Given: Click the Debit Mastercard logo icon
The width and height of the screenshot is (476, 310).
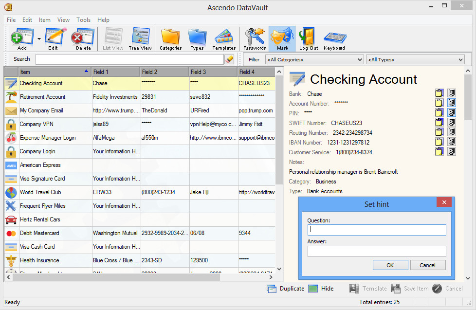Looking at the screenshot, I should point(11,233).
